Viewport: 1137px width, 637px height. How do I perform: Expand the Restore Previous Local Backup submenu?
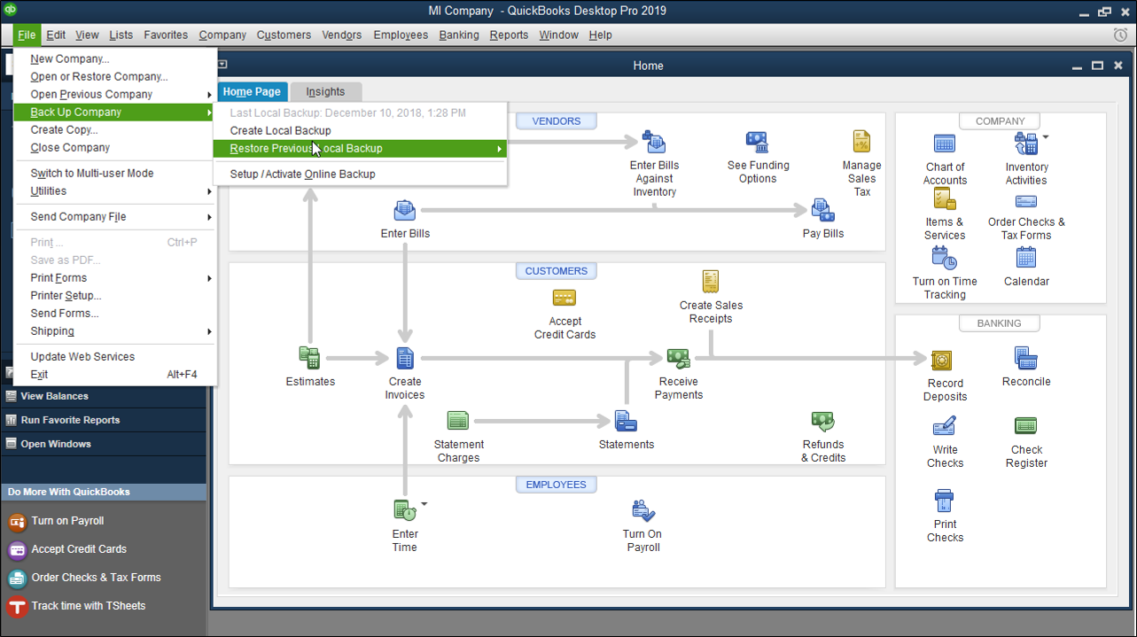[500, 149]
